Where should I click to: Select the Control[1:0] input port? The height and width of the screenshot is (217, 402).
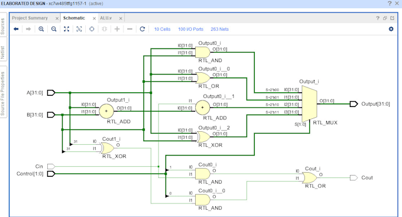pyautogui.click(x=51, y=174)
